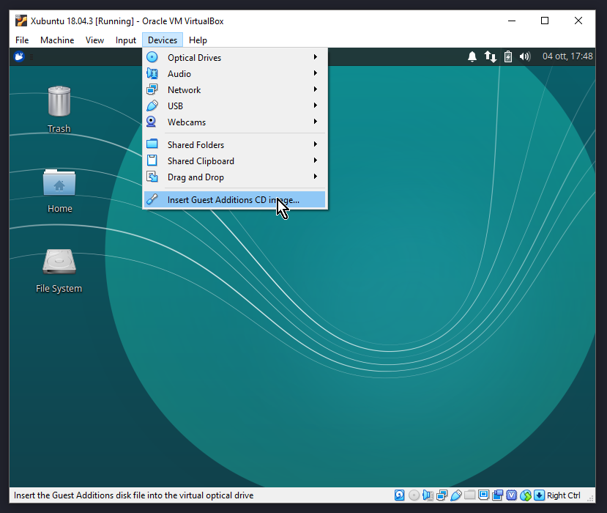Minimize the VirtualBox VM window
Image resolution: width=607 pixels, height=513 pixels.
click(512, 21)
